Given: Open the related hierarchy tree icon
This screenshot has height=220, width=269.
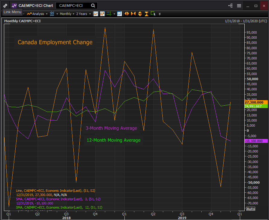Looking at the screenshot, I should [x=231, y=5].
